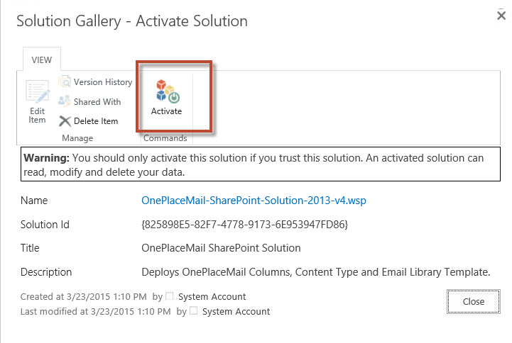Click the Activate label text
The width and height of the screenshot is (512, 343).
click(x=166, y=111)
